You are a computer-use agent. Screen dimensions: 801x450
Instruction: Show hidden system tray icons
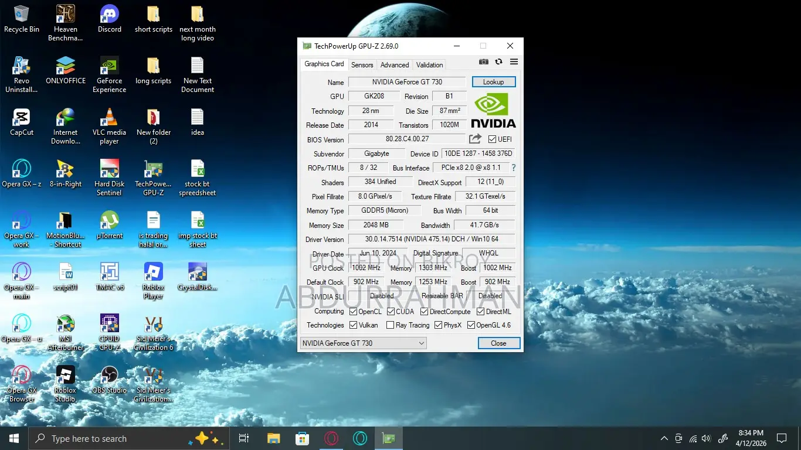pyautogui.click(x=664, y=438)
